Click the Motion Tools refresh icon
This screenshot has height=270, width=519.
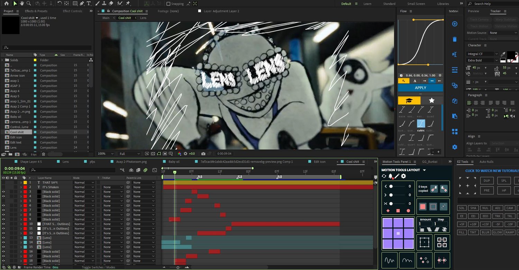tap(384, 176)
